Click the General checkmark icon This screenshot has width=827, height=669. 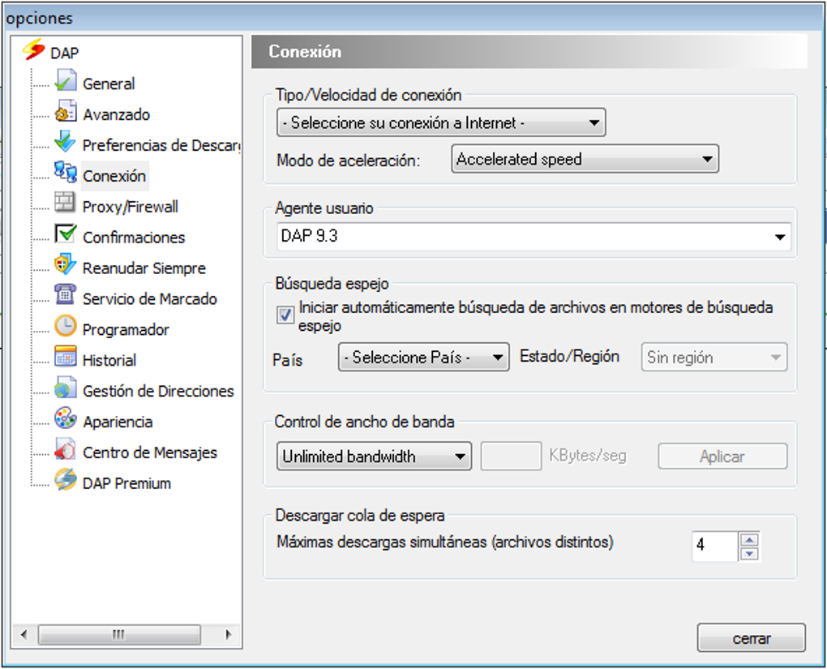[66, 81]
